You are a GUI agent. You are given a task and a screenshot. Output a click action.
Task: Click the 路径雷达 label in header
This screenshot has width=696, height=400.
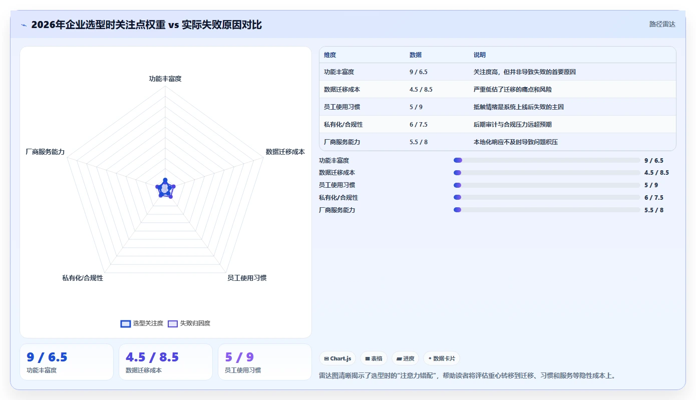662,24
